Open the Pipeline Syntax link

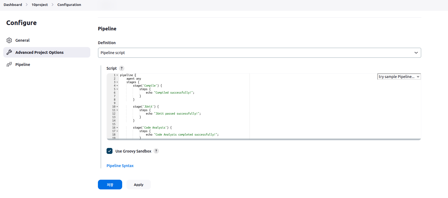120,166
